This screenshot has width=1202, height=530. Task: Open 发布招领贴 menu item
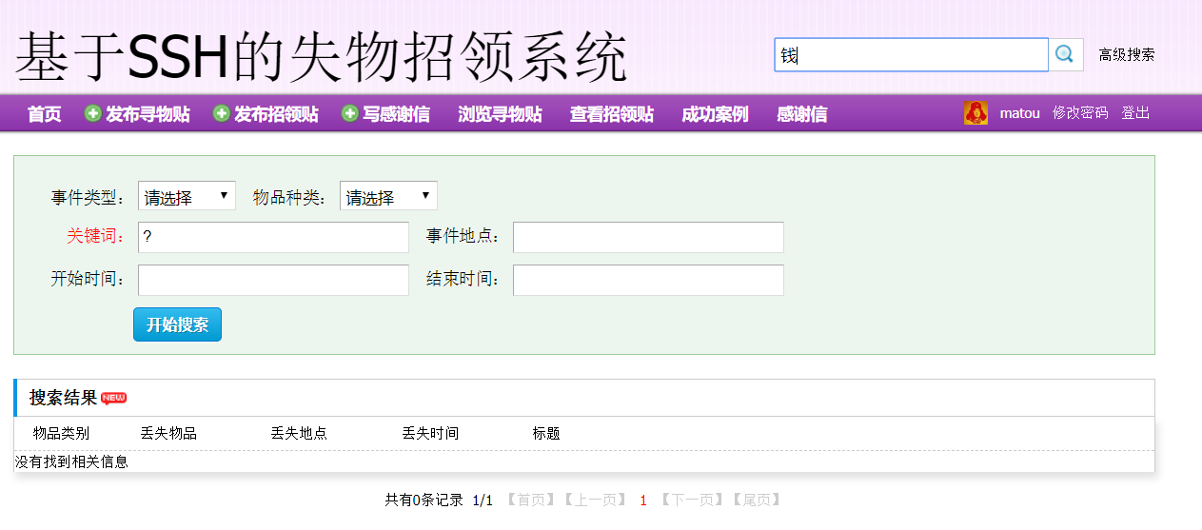pos(276,114)
